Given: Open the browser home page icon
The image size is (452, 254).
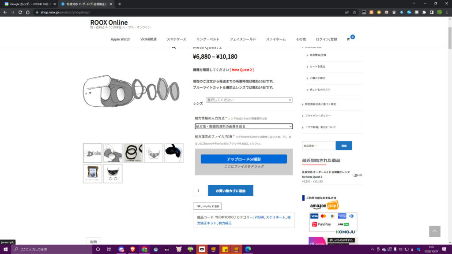Looking at the screenshot, I should pyautogui.click(x=28, y=12).
